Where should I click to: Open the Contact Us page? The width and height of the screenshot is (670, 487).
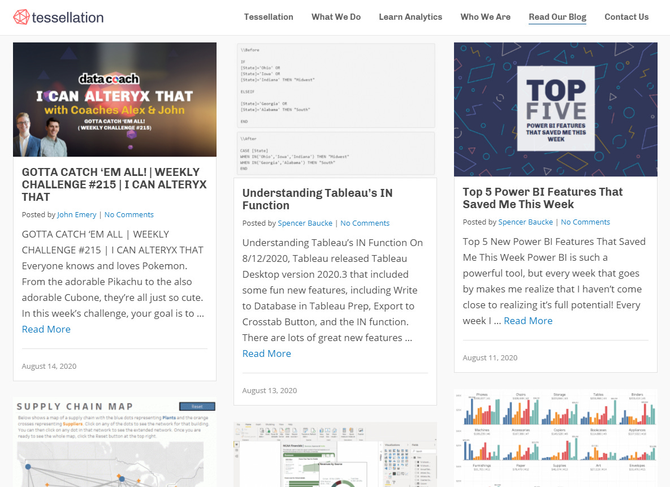(626, 17)
